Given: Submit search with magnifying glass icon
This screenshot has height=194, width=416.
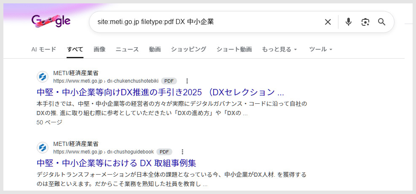Looking at the screenshot, I should (x=381, y=22).
